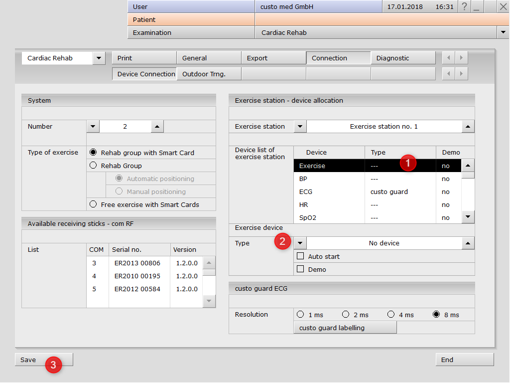Select the HR row in device list

coord(378,205)
